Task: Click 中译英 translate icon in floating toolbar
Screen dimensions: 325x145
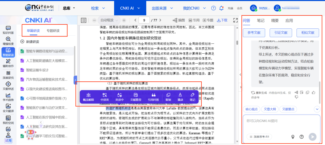Action: click(105, 97)
